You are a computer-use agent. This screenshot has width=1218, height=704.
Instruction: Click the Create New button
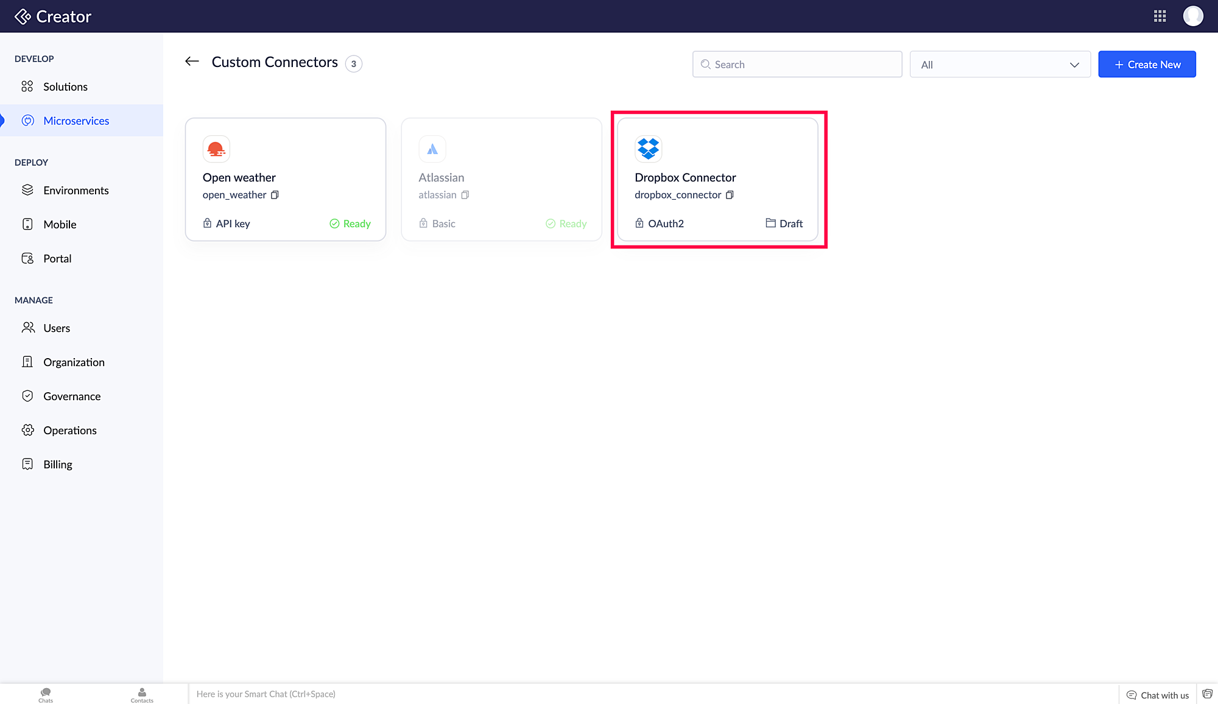[x=1147, y=65]
